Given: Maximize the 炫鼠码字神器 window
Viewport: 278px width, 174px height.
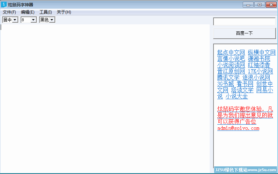Looking at the screenshot, I should tap(260, 5).
